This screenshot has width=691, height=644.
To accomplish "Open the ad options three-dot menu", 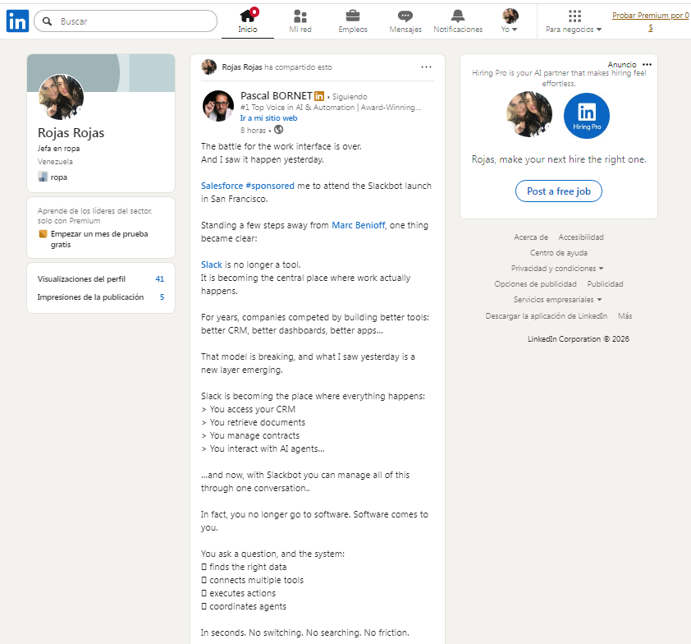I will pos(647,64).
